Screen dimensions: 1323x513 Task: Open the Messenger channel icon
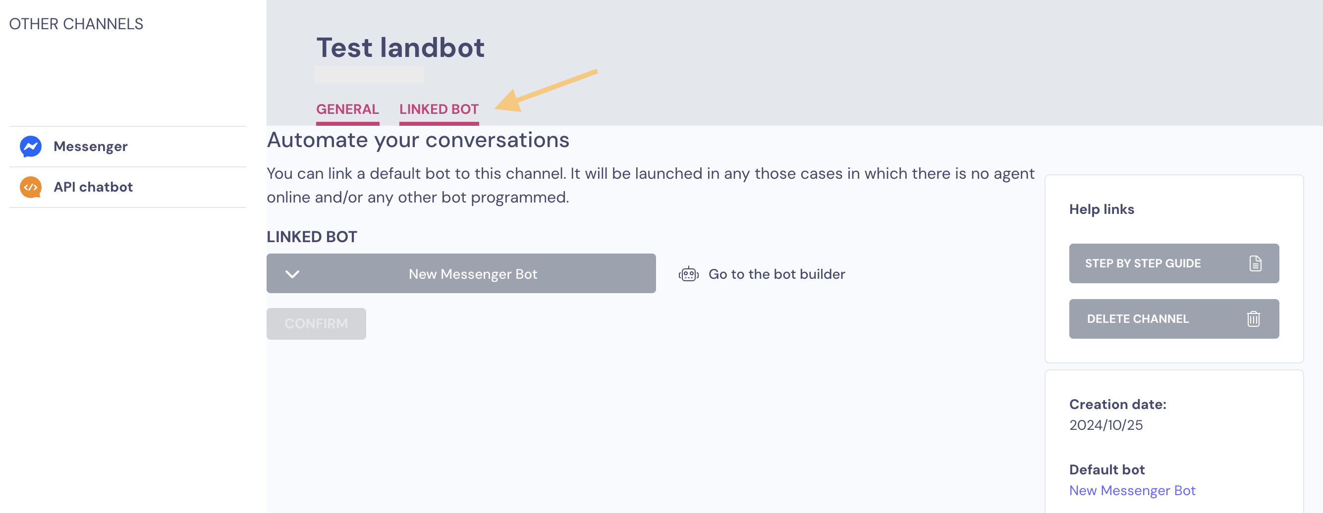31,147
